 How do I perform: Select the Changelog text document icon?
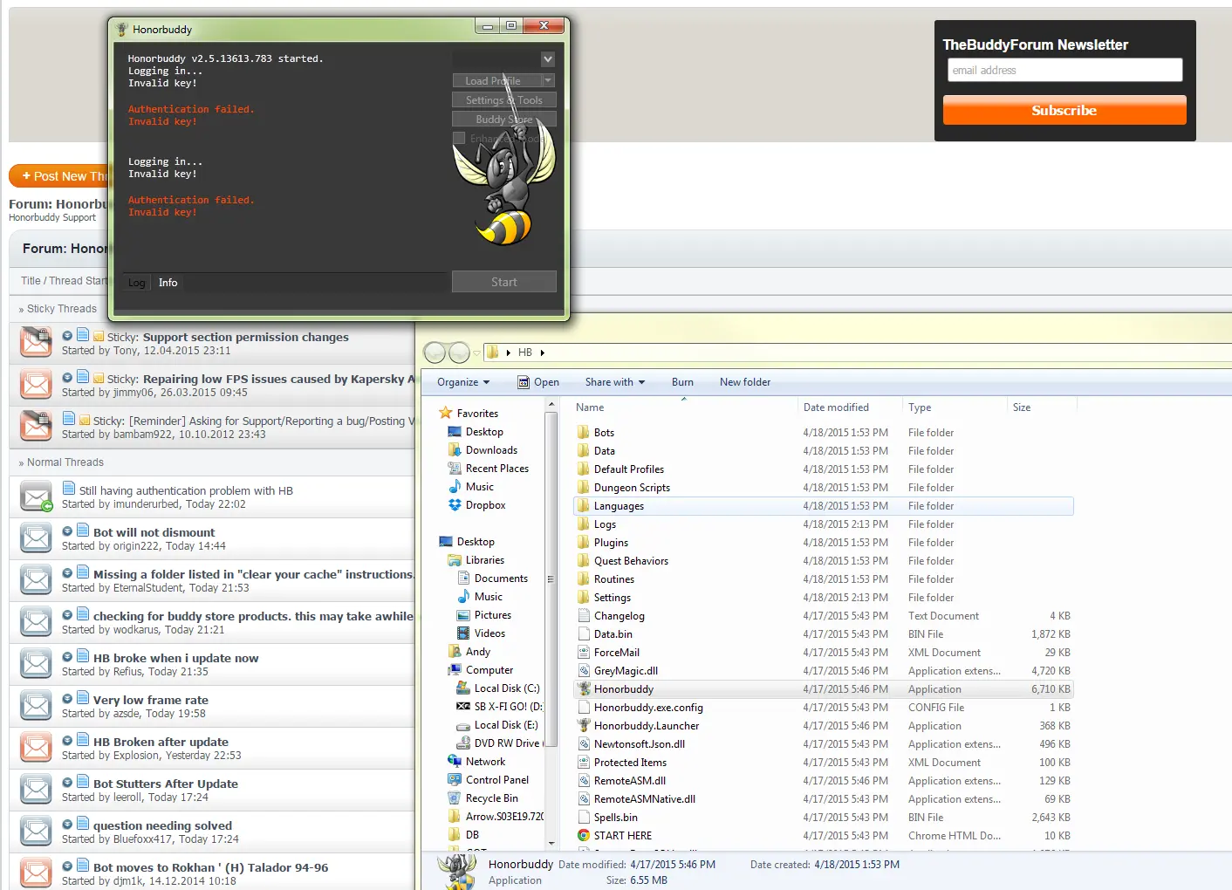584,615
